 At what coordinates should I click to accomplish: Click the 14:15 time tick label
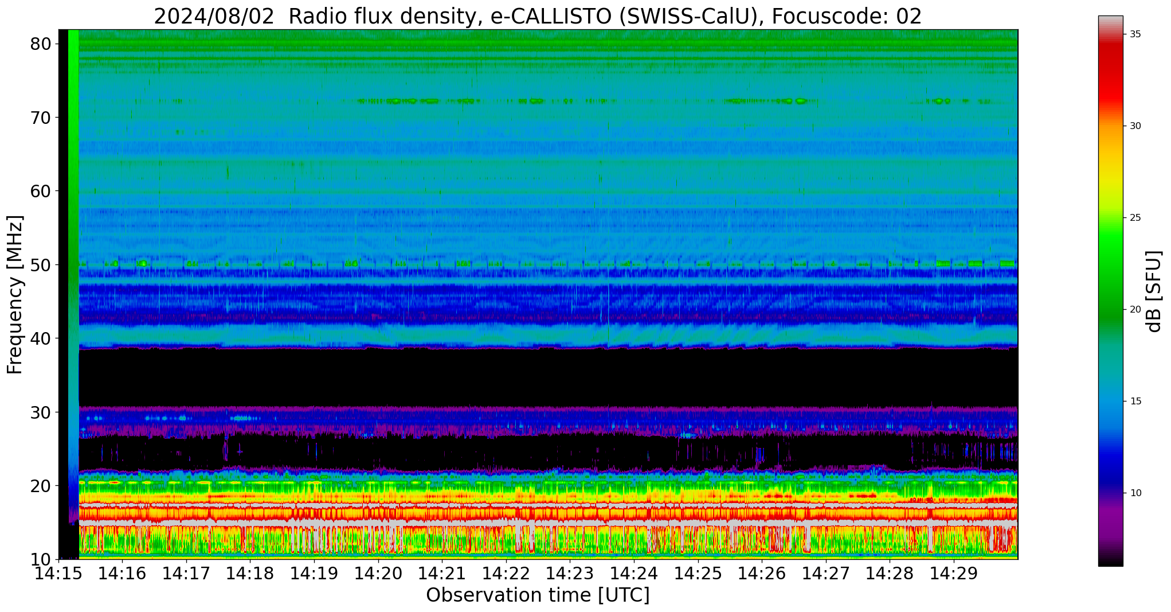(59, 573)
